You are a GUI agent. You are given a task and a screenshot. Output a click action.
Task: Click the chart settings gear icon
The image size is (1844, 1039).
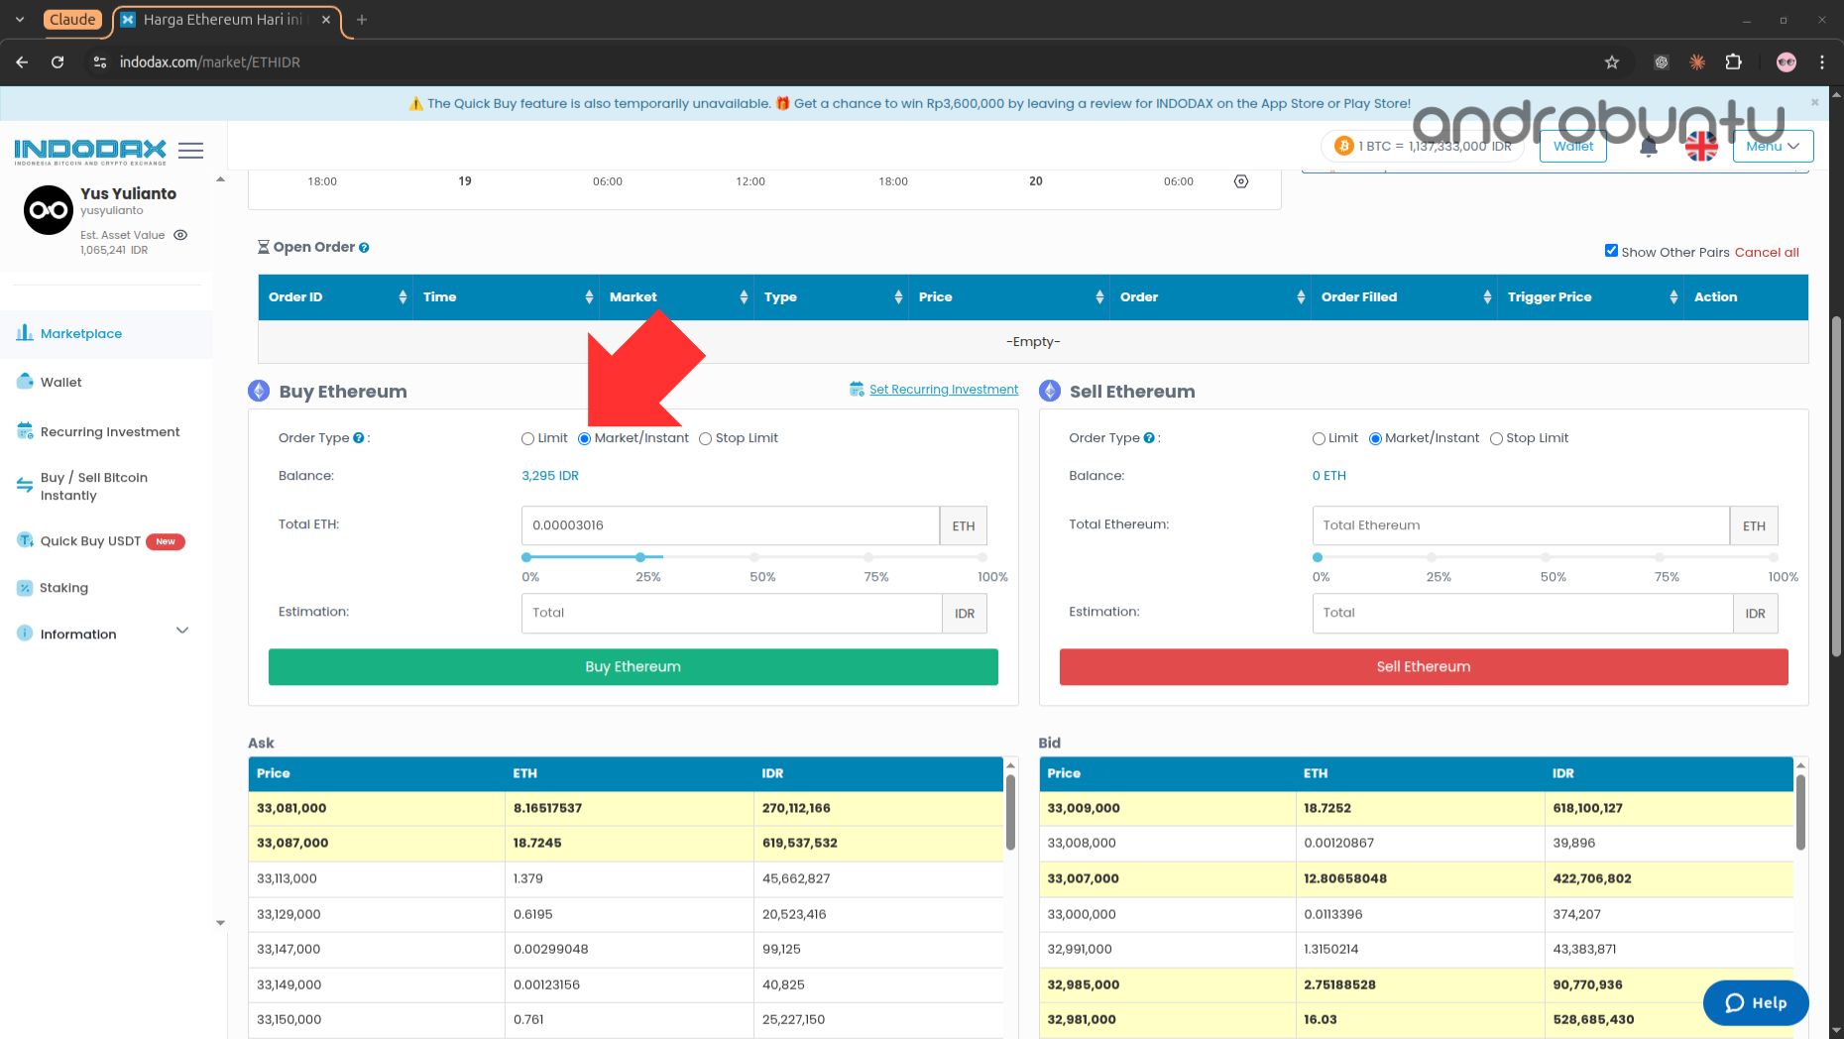pyautogui.click(x=1240, y=181)
